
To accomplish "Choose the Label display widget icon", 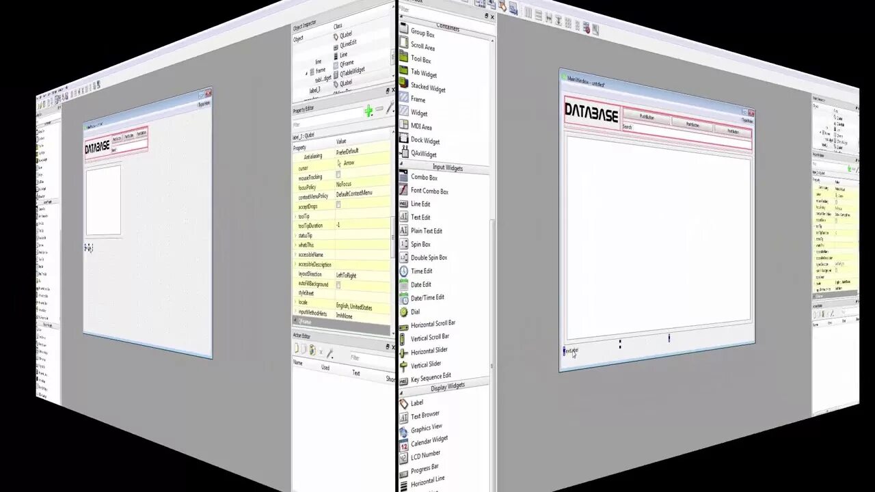I will (403, 403).
